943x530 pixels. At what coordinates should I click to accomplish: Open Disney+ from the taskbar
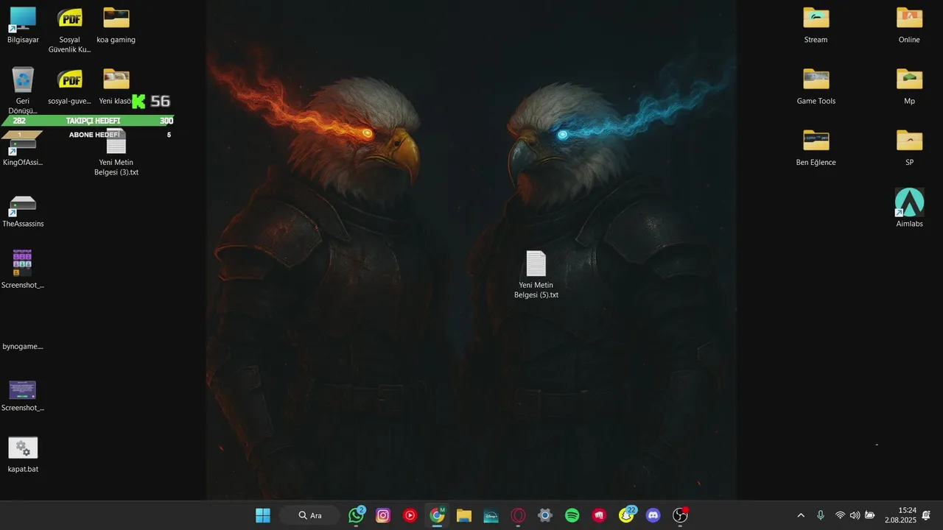(491, 515)
